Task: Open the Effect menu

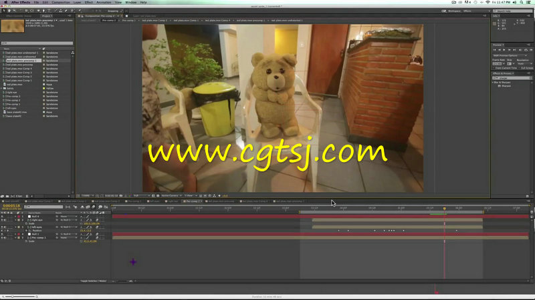Action: (x=89, y=3)
